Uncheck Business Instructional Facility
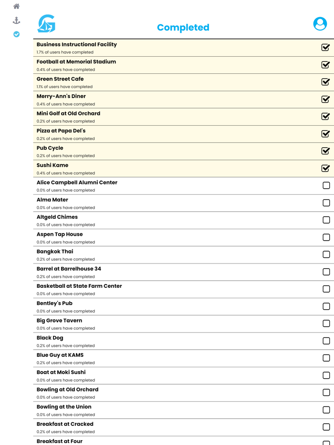 [325, 48]
